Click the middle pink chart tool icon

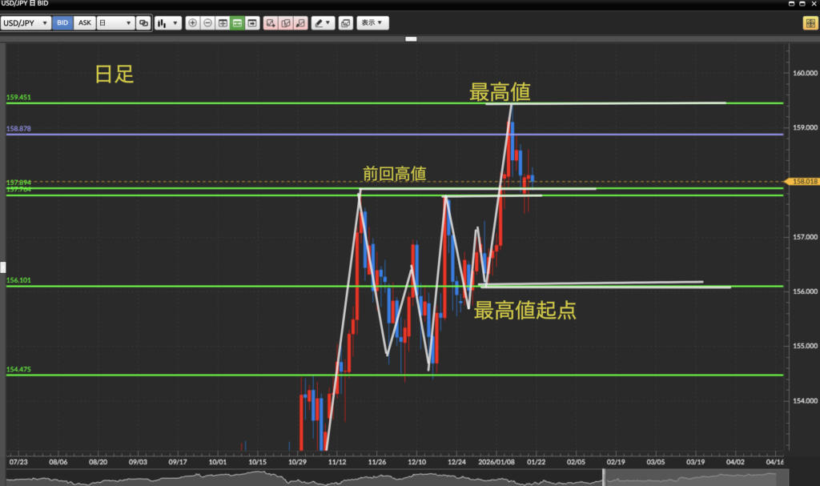pyautogui.click(x=286, y=23)
